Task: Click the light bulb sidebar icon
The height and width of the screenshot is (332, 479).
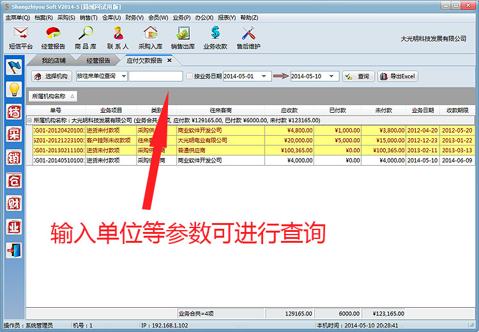Action: tap(14, 89)
